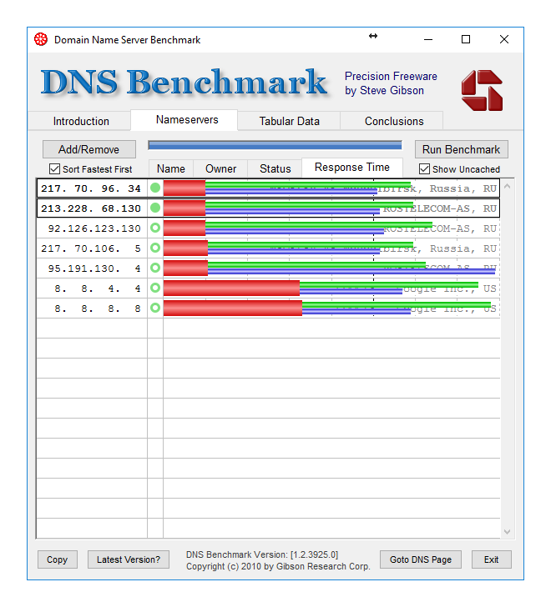Click the Add/Remove button
The width and height of the screenshot is (551, 607).
(88, 149)
